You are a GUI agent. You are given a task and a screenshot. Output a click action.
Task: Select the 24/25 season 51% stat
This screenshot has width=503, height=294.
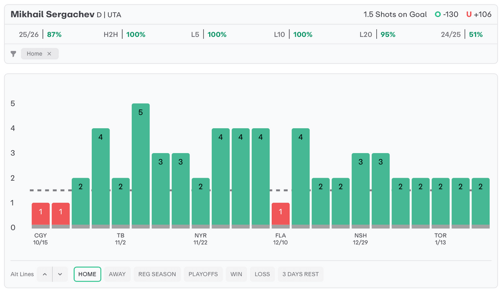[462, 34]
